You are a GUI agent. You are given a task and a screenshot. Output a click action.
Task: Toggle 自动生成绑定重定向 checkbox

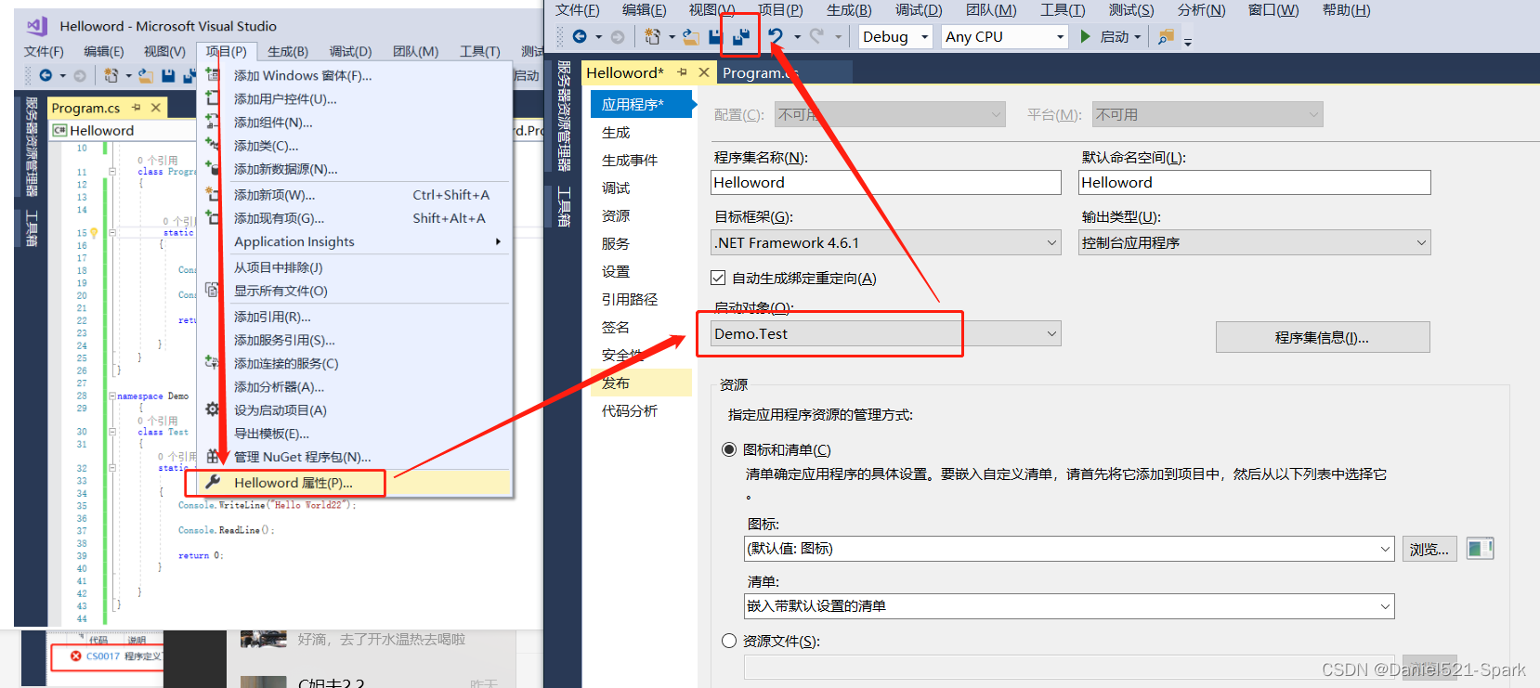click(717, 278)
